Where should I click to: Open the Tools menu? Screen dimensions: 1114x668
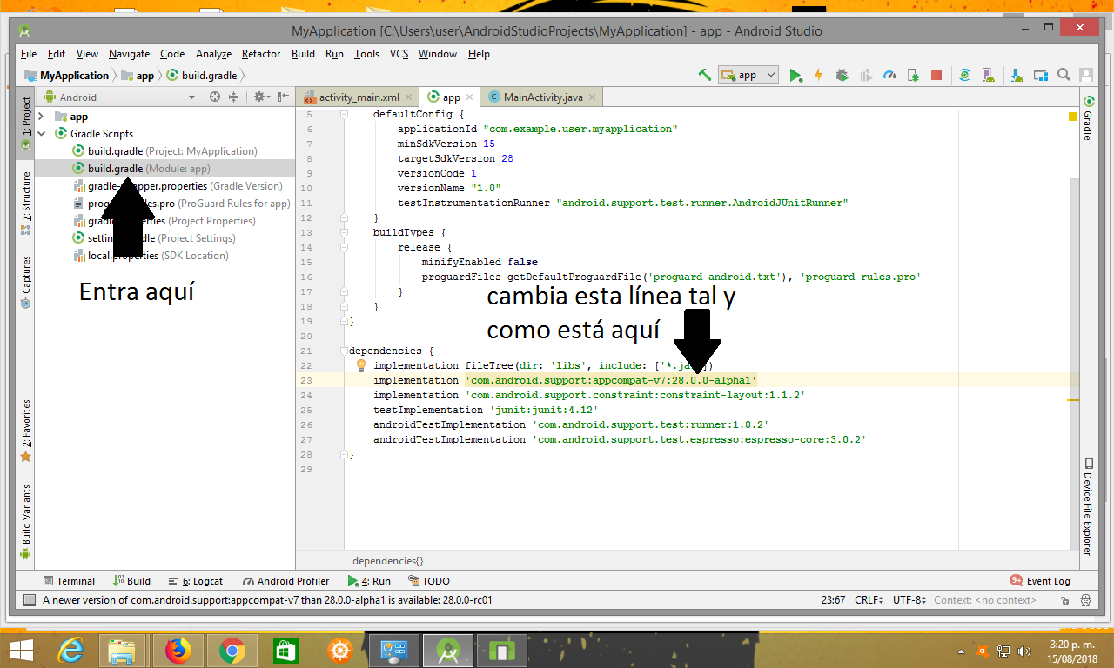pyautogui.click(x=366, y=54)
